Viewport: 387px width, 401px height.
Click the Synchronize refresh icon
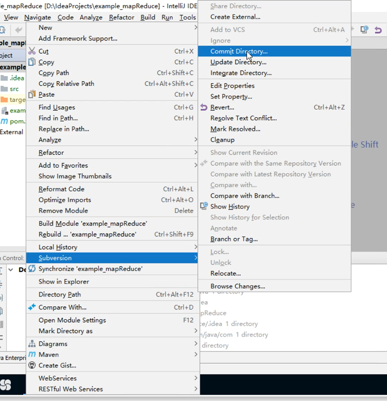pos(32,269)
